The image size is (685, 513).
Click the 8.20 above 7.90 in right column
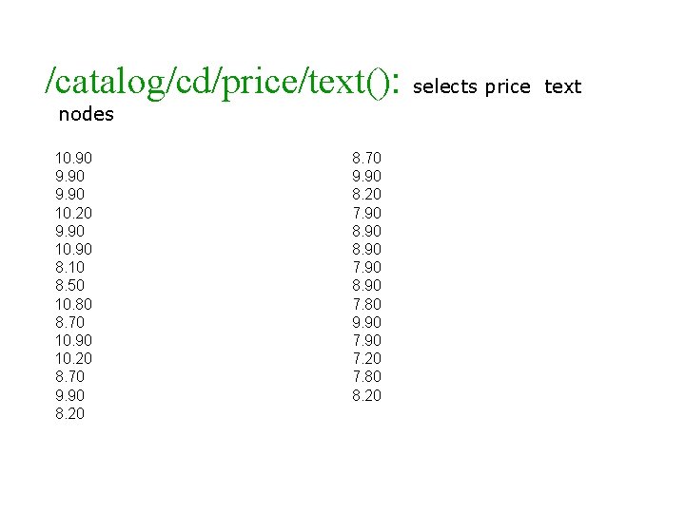pyautogui.click(x=366, y=194)
